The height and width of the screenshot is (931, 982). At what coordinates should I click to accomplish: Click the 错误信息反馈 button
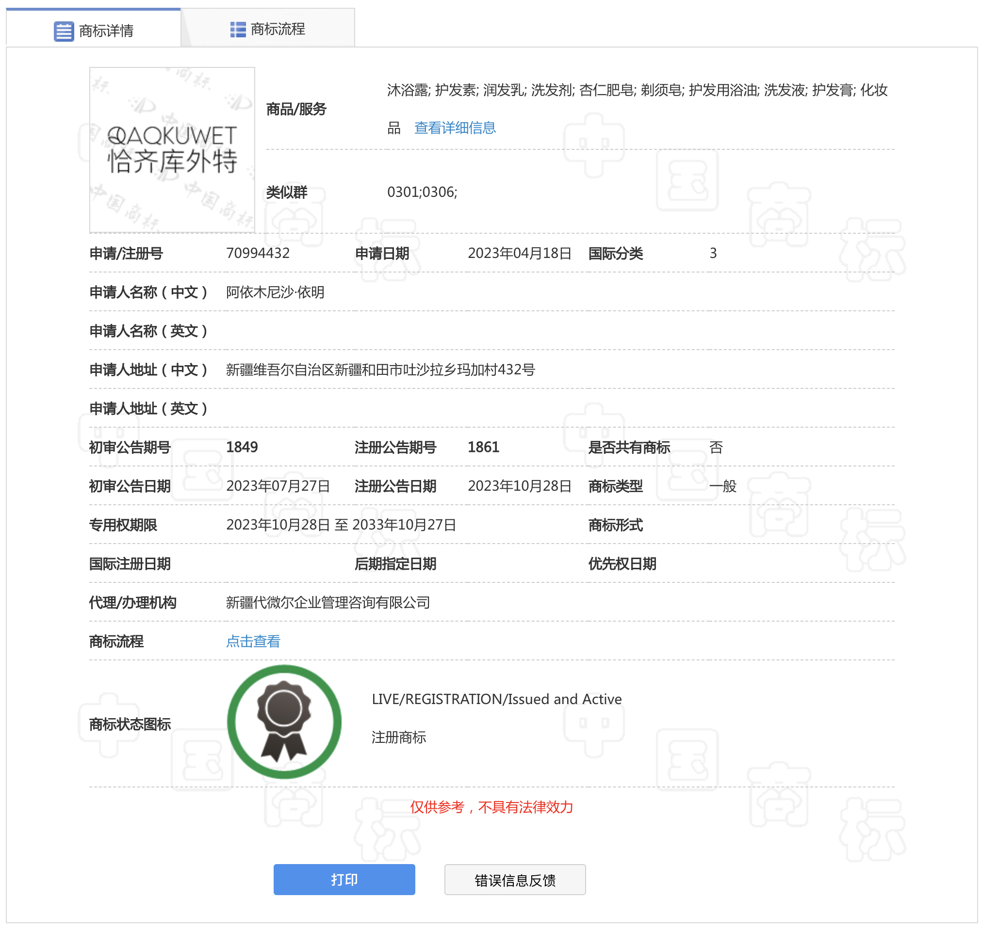tap(515, 880)
